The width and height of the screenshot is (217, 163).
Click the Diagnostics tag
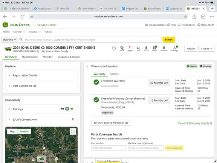(107, 113)
